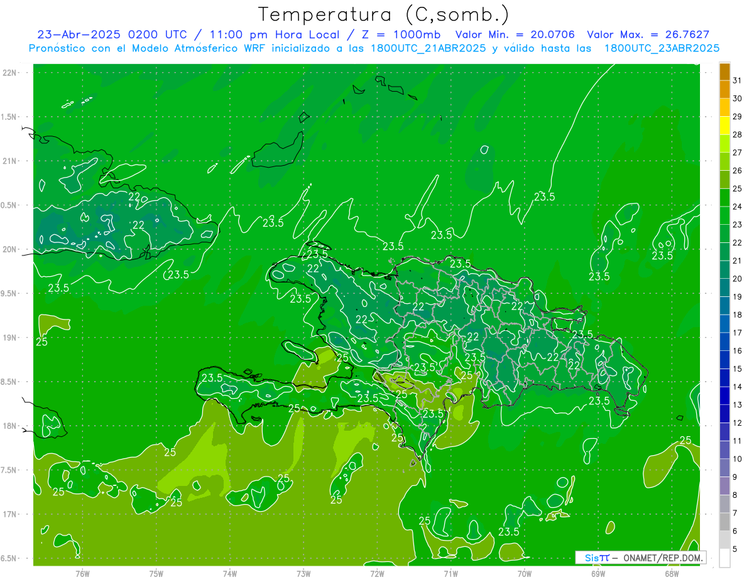Image resolution: width=754 pixels, height=582 pixels.
Task: Click the bright yellow swatch between 28 and 29
Action: pyautogui.click(x=725, y=126)
